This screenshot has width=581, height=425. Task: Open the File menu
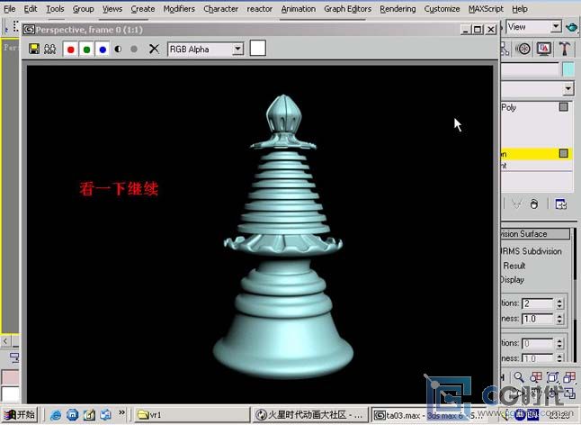tap(10, 9)
